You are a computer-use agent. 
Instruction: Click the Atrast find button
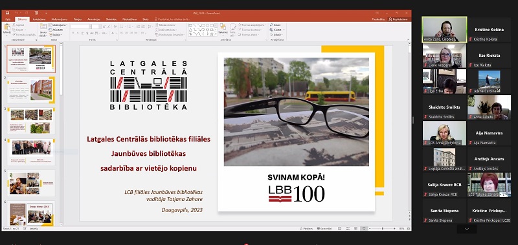point(275,25)
